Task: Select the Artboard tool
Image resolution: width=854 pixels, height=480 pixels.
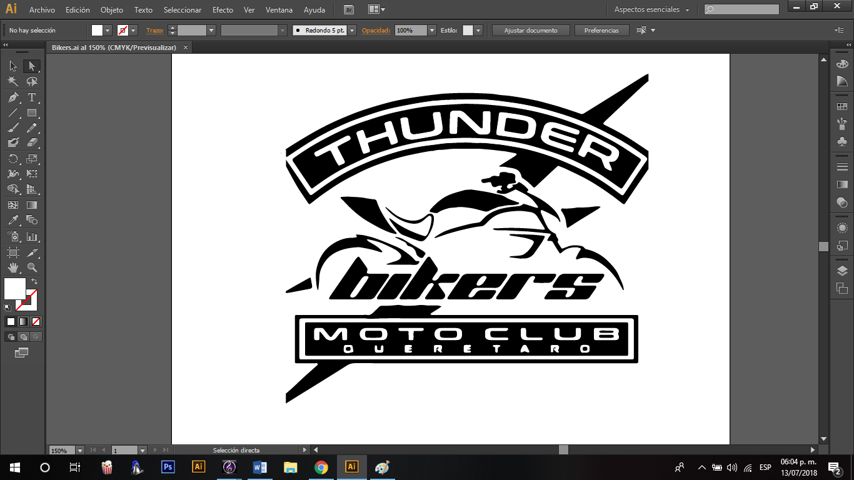Action: click(x=13, y=252)
